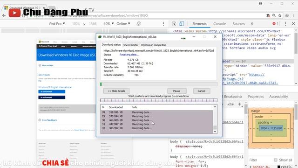This screenshot has height=168, width=298.
Task: Switch to the Sources tab
Action: click(238, 24)
